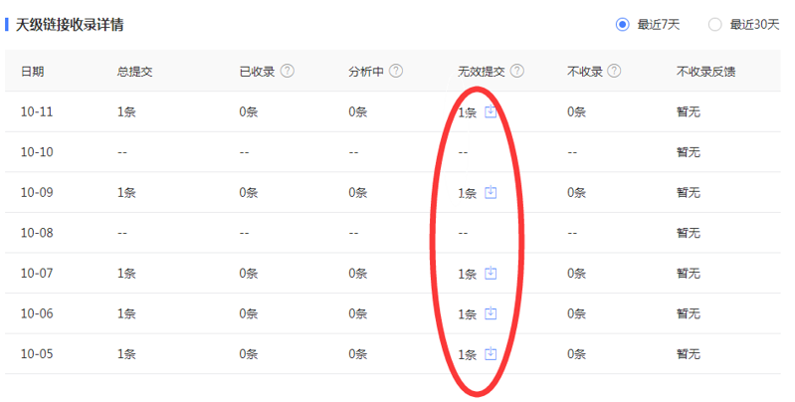
Task: Click the 10-07 date cell
Action: [37, 274]
